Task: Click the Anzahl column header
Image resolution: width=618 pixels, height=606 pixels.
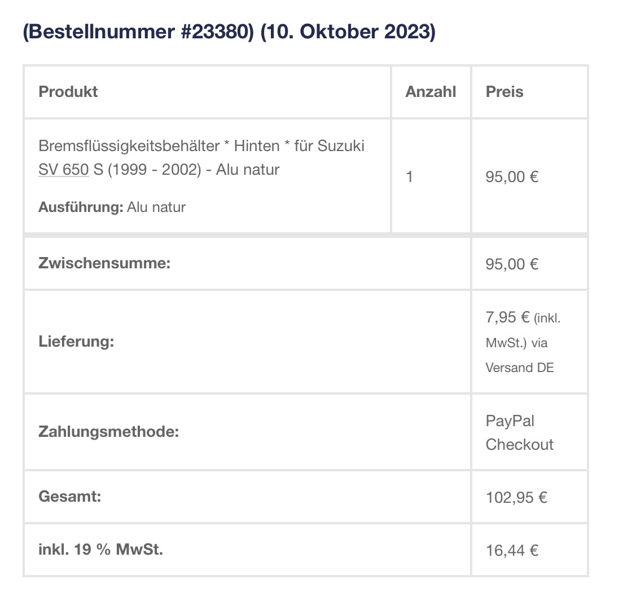Action: pyautogui.click(x=431, y=91)
